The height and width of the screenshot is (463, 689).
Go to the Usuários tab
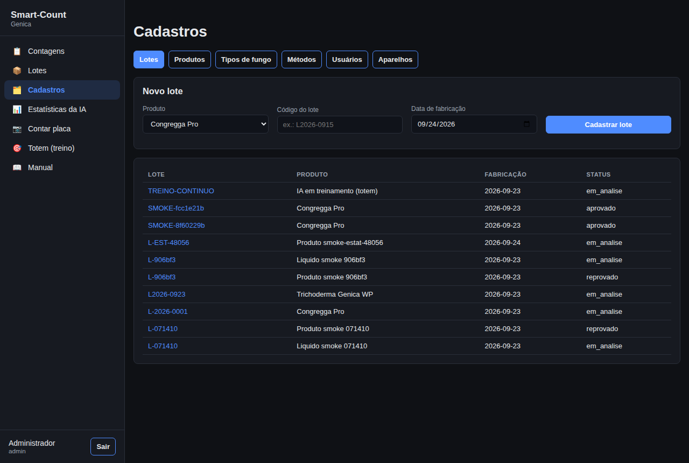click(347, 60)
